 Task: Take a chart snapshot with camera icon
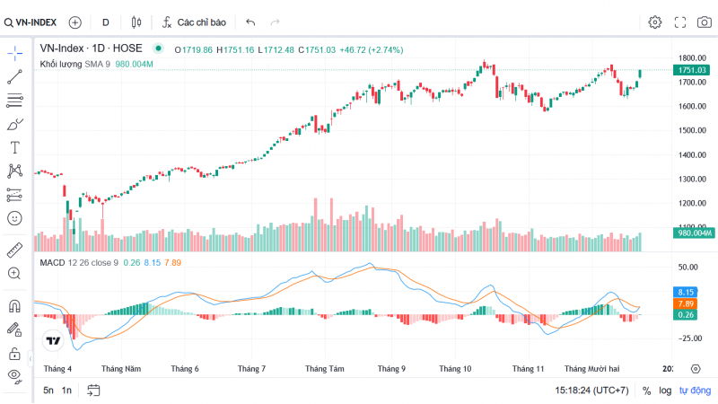pos(704,22)
